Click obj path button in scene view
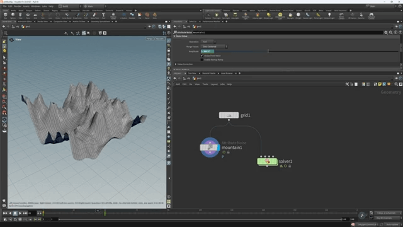This screenshot has width=403, height=227. coord(16,26)
